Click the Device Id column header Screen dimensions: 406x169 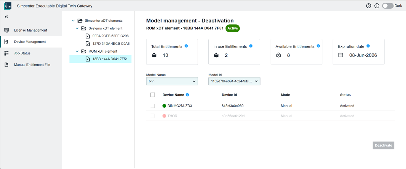click(229, 95)
